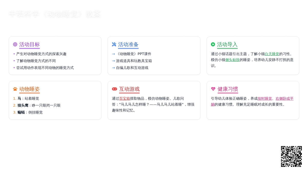Image resolution: width=308 pixels, height=173 pixels.
Task: Click the 《动物睡觉》PPT课件 list item
Action: tap(133, 54)
